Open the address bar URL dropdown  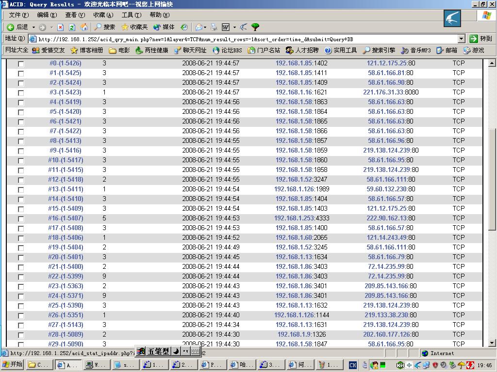462,39
